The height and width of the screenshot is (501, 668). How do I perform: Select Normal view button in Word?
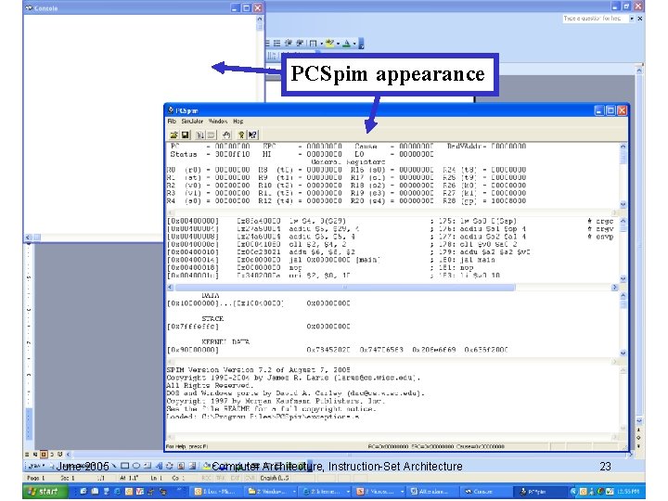(x=27, y=454)
